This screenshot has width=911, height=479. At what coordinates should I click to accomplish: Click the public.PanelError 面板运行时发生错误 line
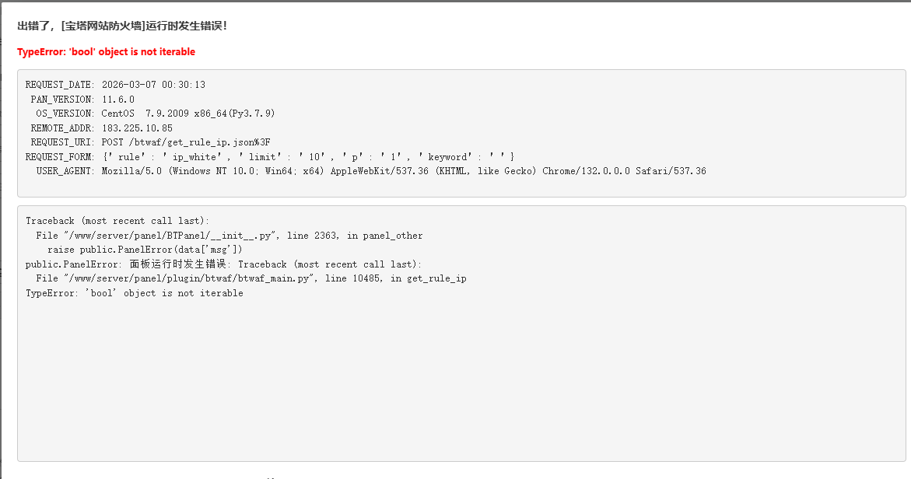(224, 264)
